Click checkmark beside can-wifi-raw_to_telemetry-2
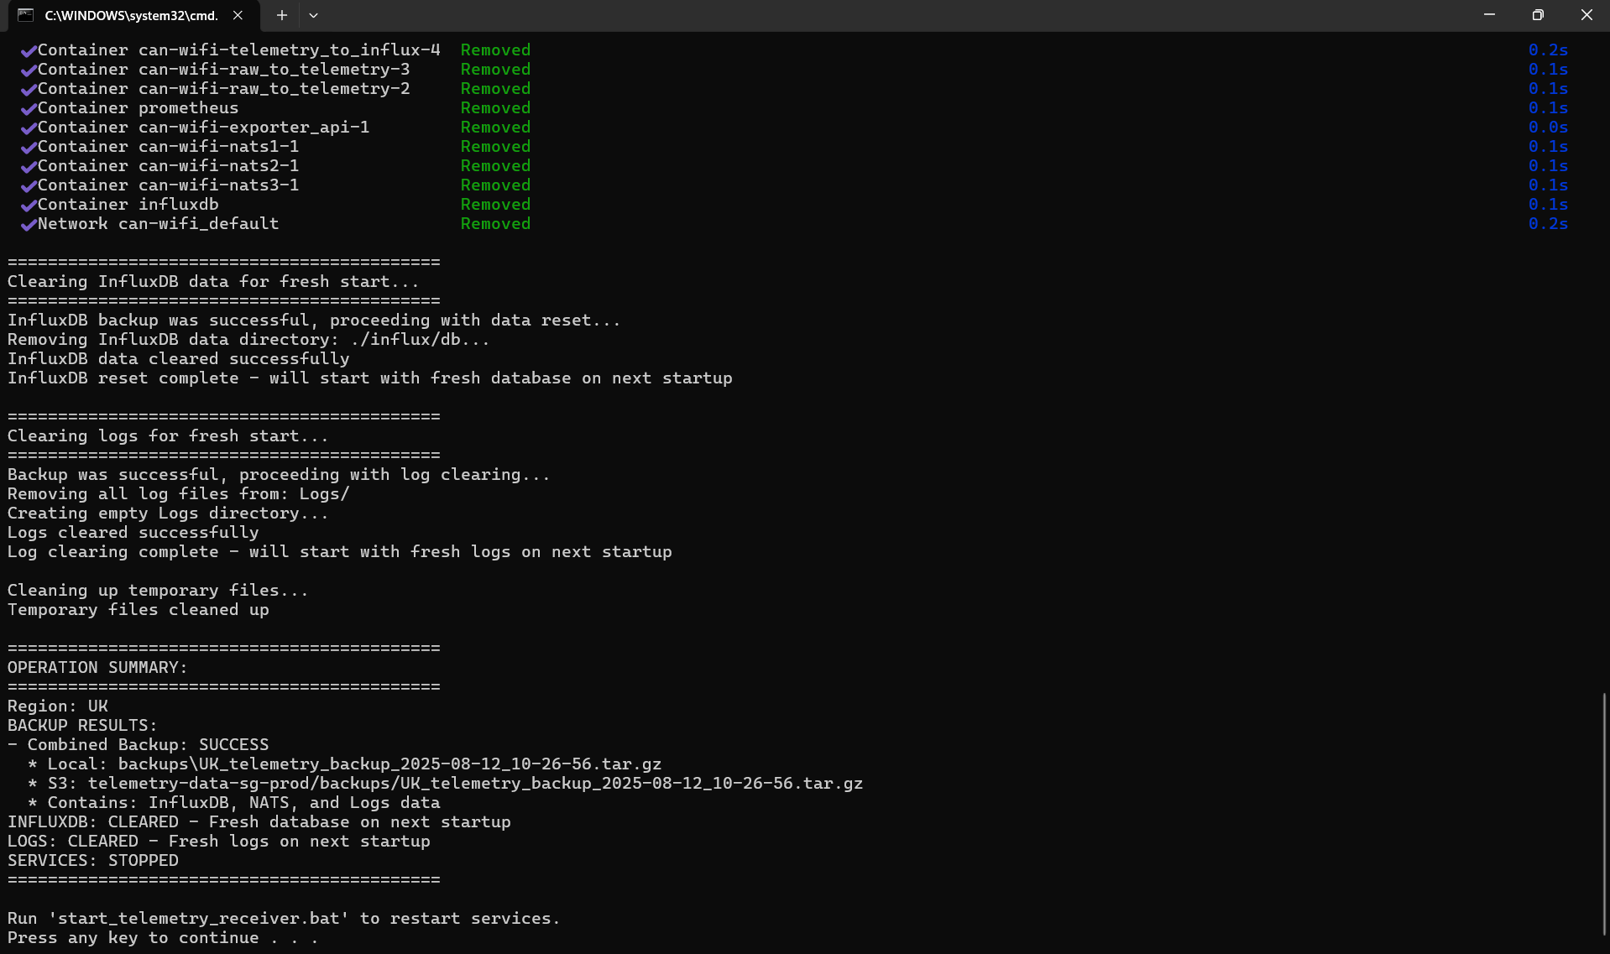The width and height of the screenshot is (1610, 954). 29,89
